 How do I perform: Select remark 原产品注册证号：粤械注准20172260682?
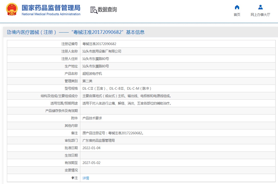coord(113,133)
